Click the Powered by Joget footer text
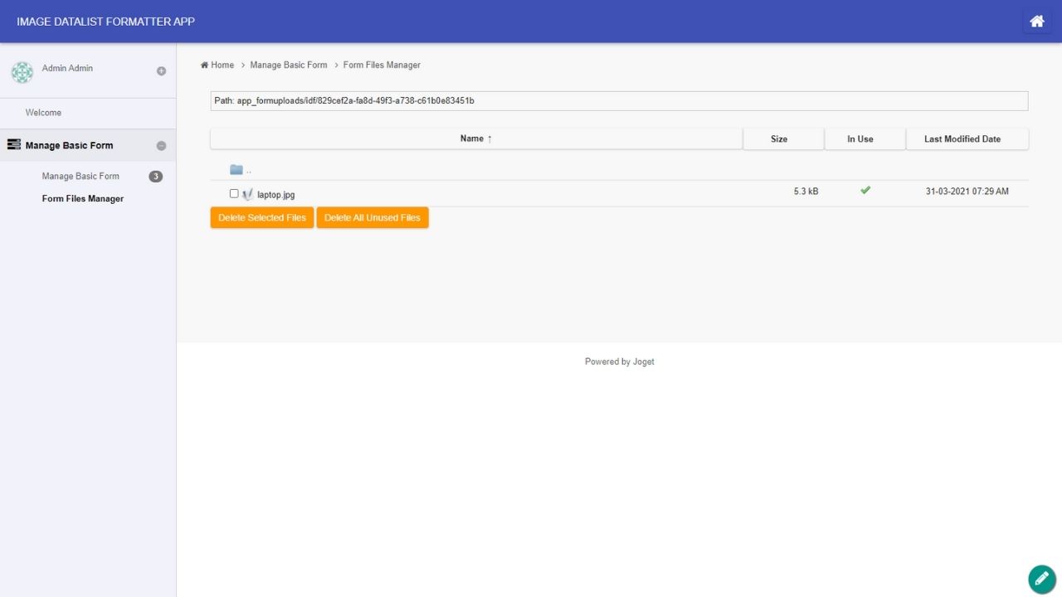The height and width of the screenshot is (597, 1062). click(x=620, y=362)
